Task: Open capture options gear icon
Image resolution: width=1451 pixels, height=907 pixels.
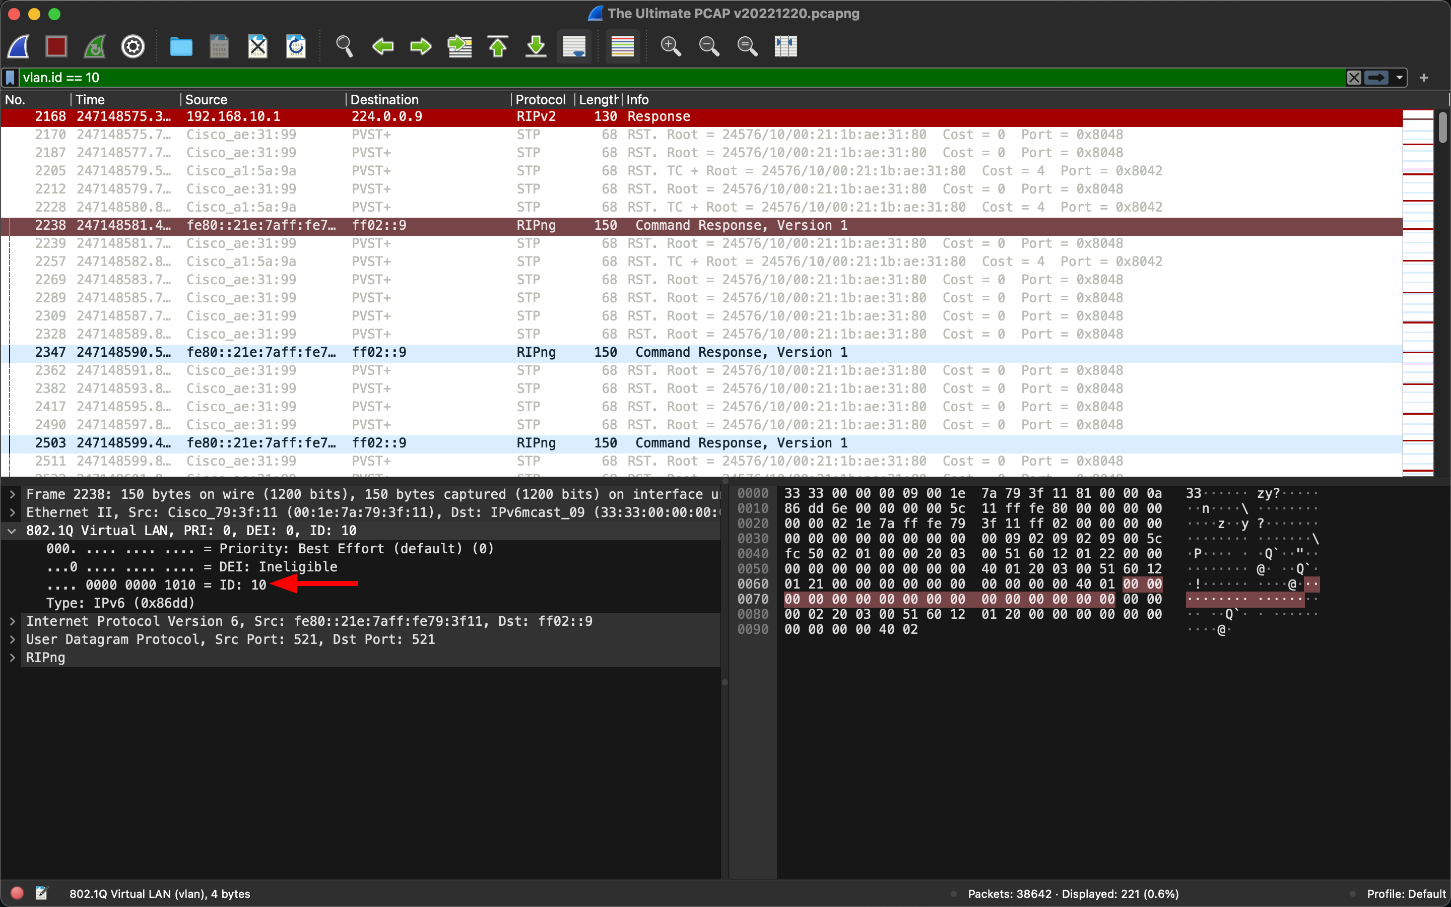Action: (x=133, y=46)
